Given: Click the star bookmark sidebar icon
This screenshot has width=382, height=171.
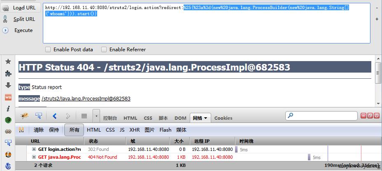Looking at the screenshot, I should click(8, 62).
